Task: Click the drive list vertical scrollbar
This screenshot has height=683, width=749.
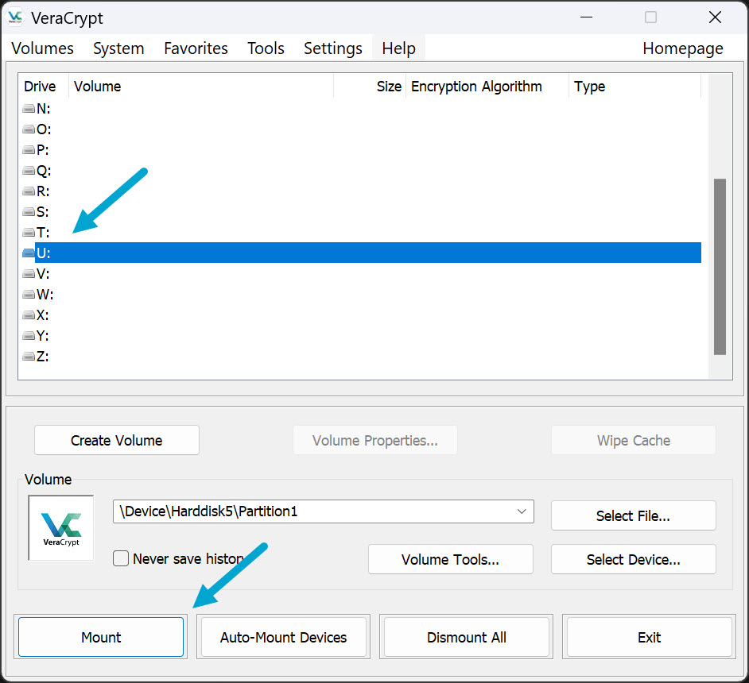Action: [x=720, y=266]
